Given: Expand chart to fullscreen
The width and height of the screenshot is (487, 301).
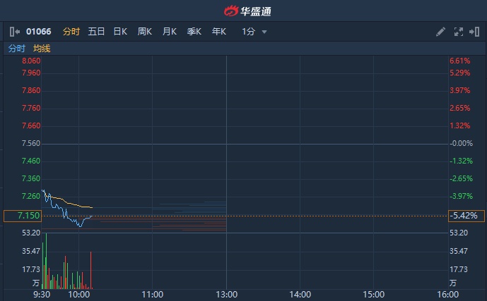Looking at the screenshot, I should click(x=459, y=32).
